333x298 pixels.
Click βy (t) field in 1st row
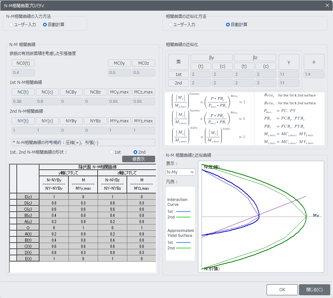tap(201, 74)
